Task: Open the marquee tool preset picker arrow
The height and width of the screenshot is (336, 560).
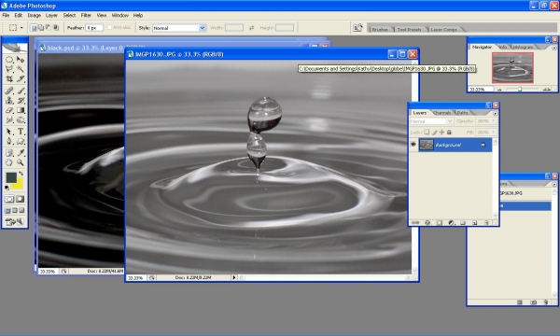Action: click(x=21, y=27)
